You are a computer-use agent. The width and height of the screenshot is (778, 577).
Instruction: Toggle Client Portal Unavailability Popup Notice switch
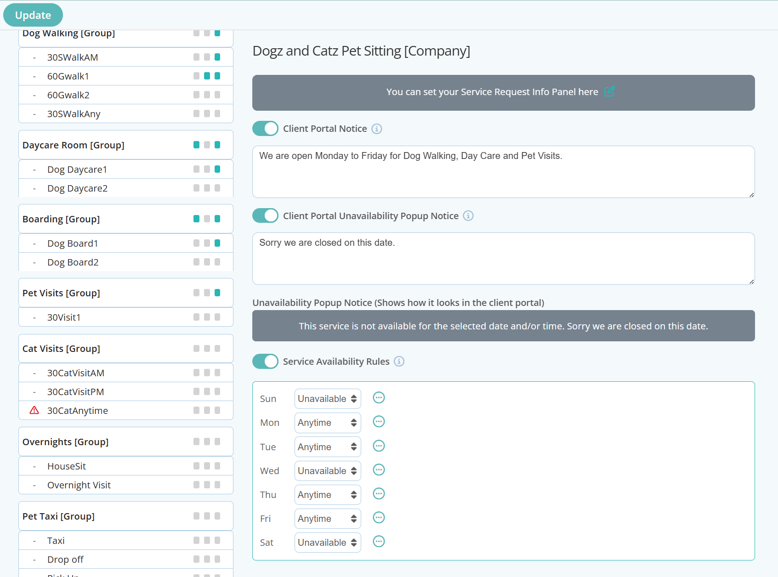tap(265, 215)
